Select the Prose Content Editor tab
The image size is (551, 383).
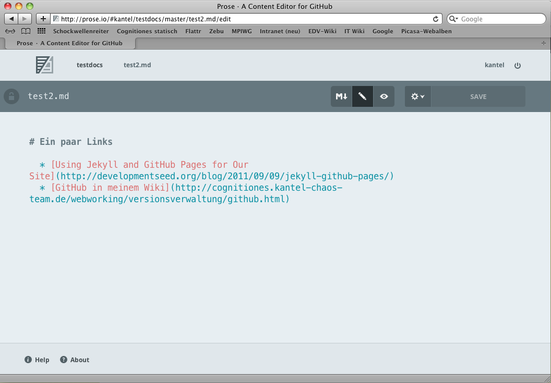click(69, 43)
